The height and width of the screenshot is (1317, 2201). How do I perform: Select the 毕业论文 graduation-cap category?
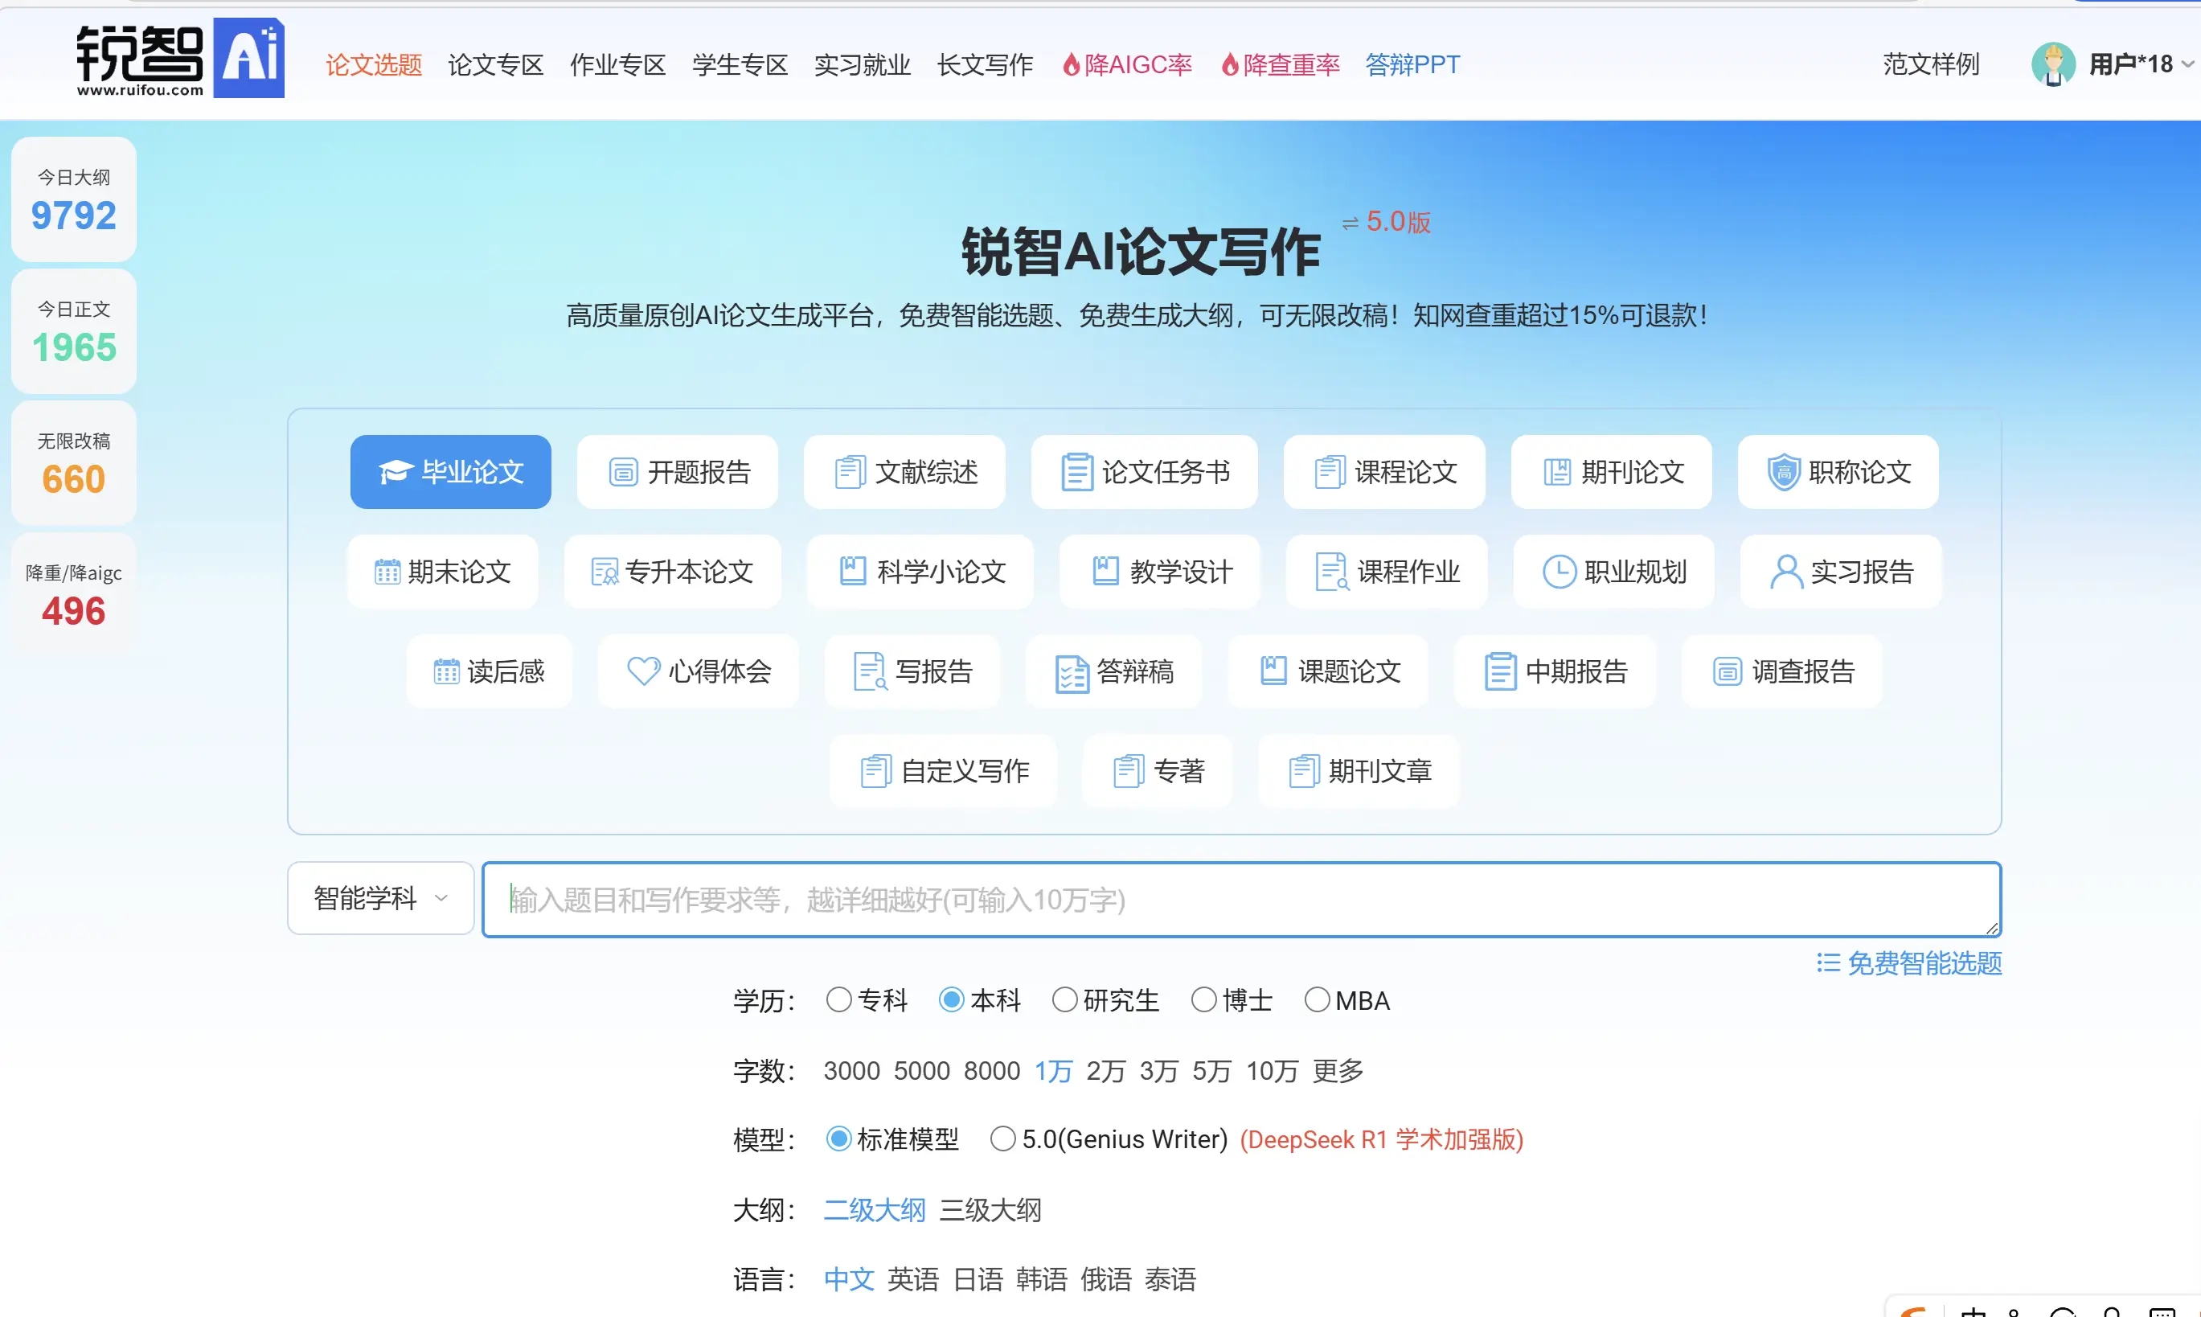point(450,471)
